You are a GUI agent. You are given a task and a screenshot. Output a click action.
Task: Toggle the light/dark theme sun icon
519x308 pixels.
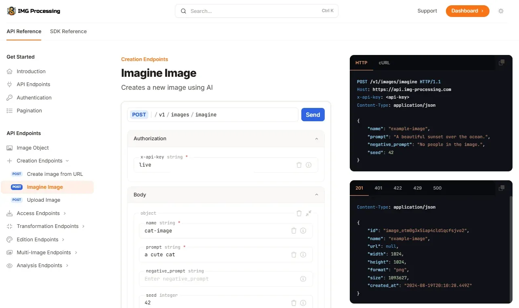pos(501,11)
